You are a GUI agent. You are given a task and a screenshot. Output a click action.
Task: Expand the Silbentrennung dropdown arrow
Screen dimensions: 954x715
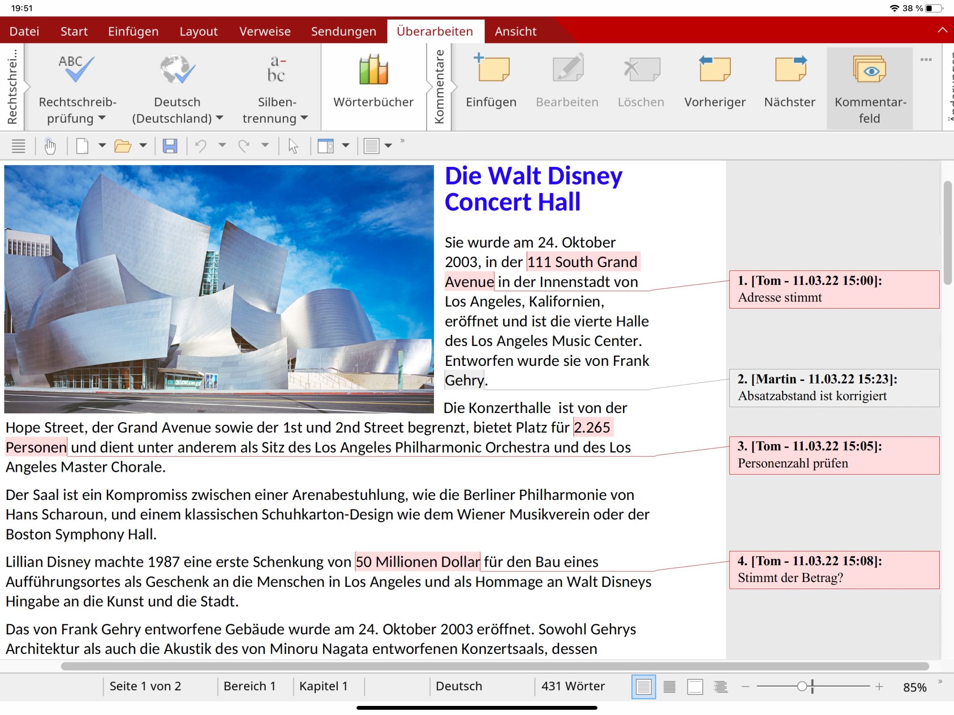(x=304, y=118)
